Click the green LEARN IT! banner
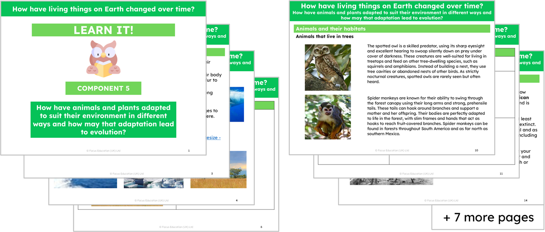Viewport: 545px width, 232px height. point(103,30)
